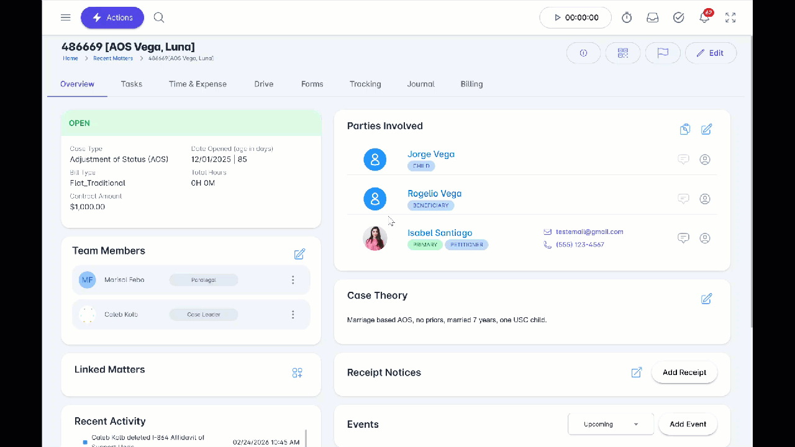The image size is (795, 447).
Task: Open the notifications bell
Action: pos(704,17)
